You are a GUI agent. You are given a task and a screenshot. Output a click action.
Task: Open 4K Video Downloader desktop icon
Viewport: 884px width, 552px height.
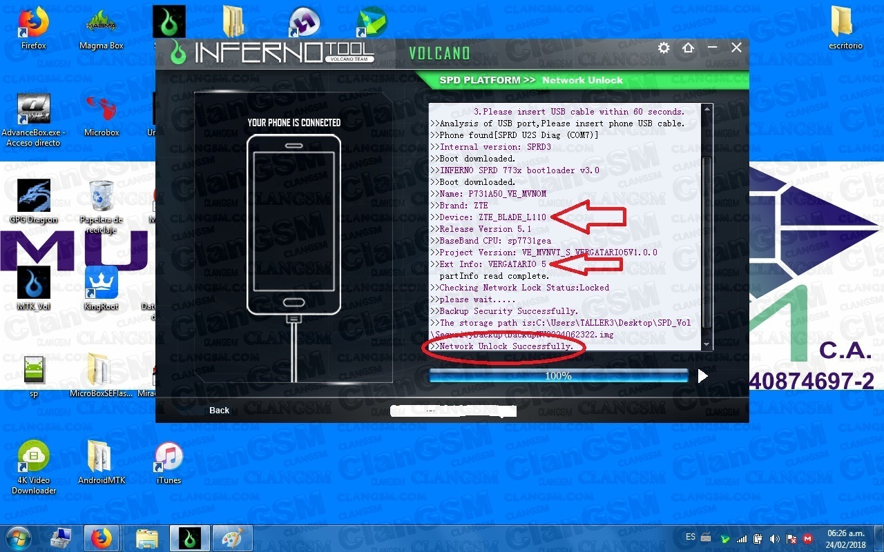tap(33, 467)
